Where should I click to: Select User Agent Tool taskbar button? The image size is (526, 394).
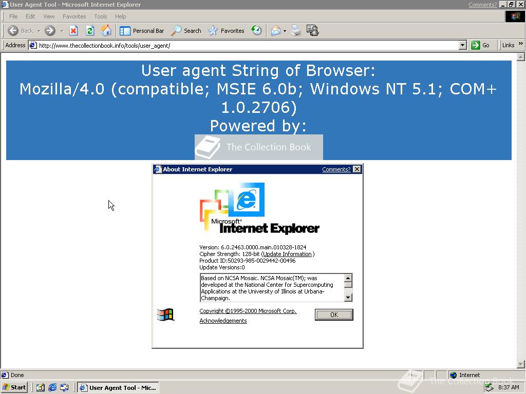[x=118, y=388]
